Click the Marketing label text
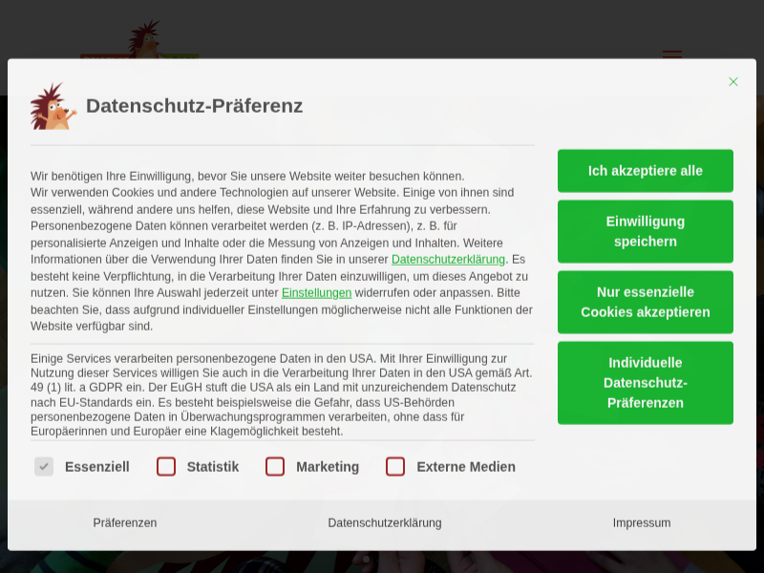The image size is (764, 573). [x=328, y=467]
